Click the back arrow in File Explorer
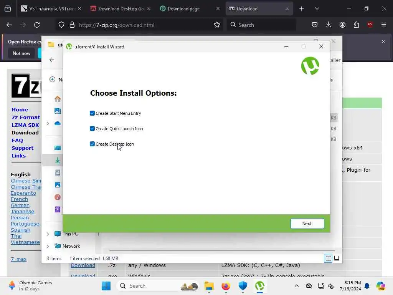This screenshot has height=295, width=393. tap(52, 60)
